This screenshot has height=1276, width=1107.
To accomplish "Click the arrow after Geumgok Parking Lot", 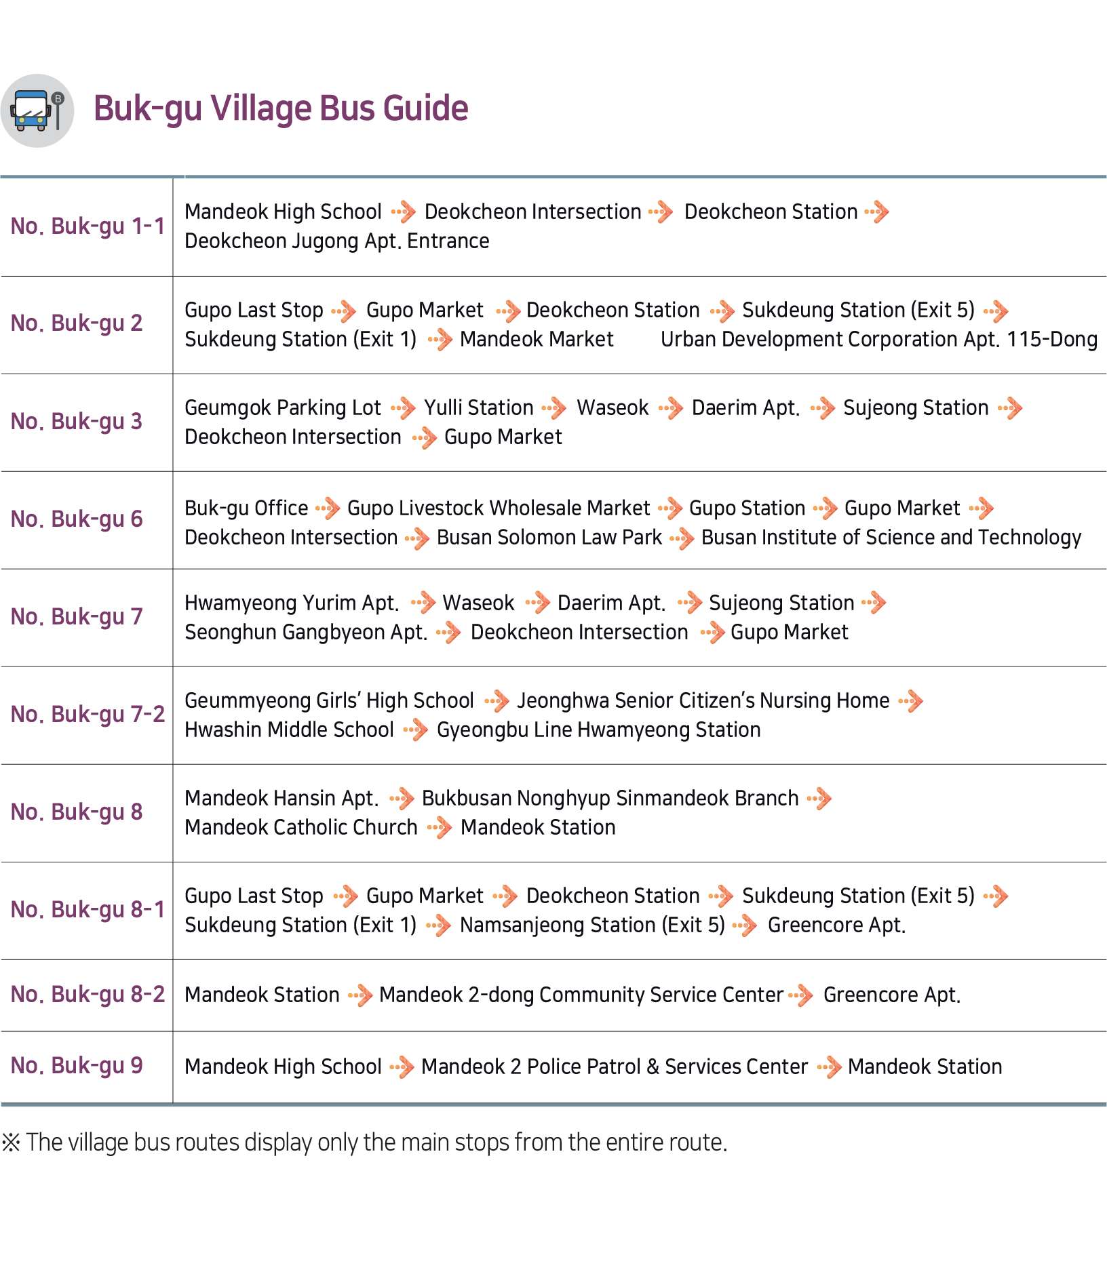I will coord(404,408).
